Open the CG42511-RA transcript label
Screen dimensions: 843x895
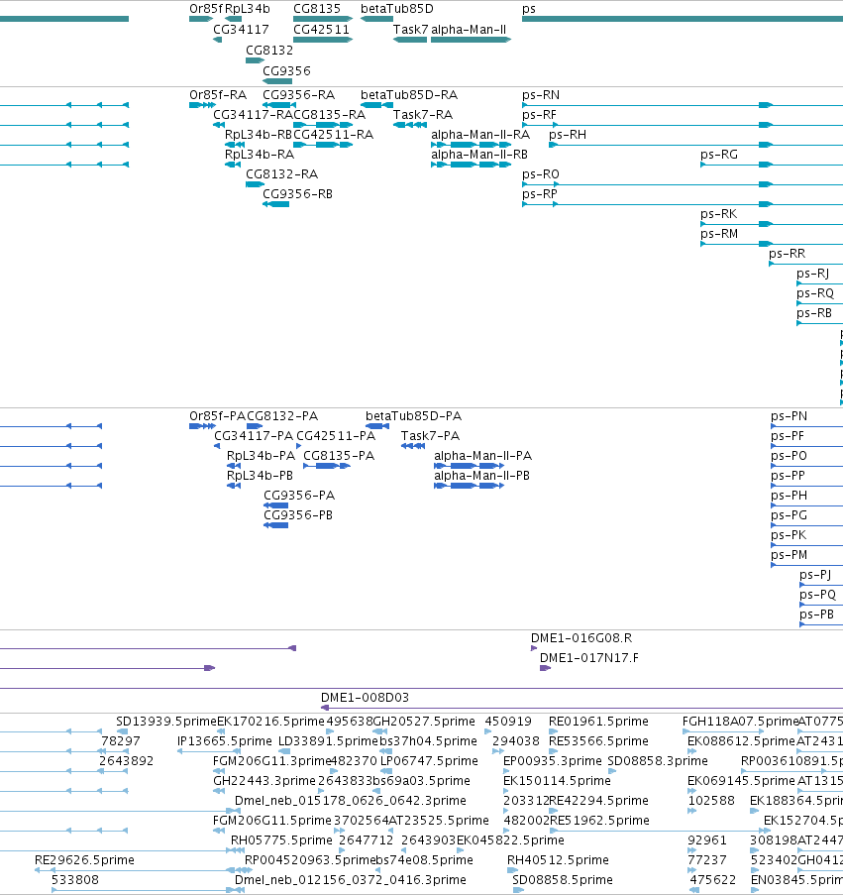coord(333,135)
